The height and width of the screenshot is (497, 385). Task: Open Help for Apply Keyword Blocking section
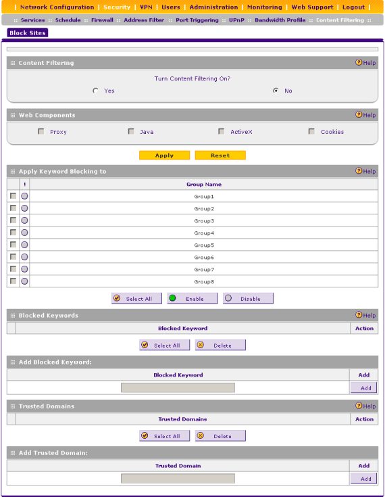point(365,171)
